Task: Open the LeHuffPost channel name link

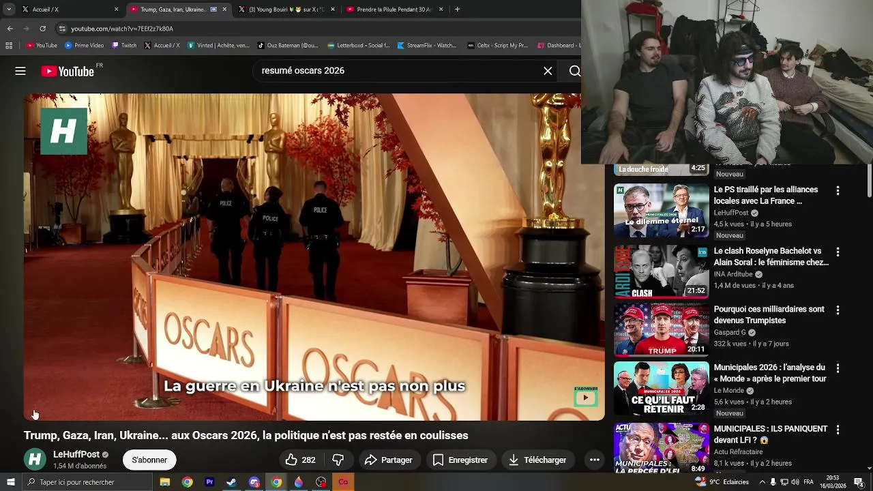Action: pos(76,454)
